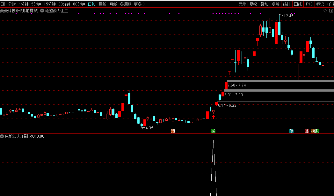
Task: Click the 统计 statistics button
Action: (x=287, y=4)
